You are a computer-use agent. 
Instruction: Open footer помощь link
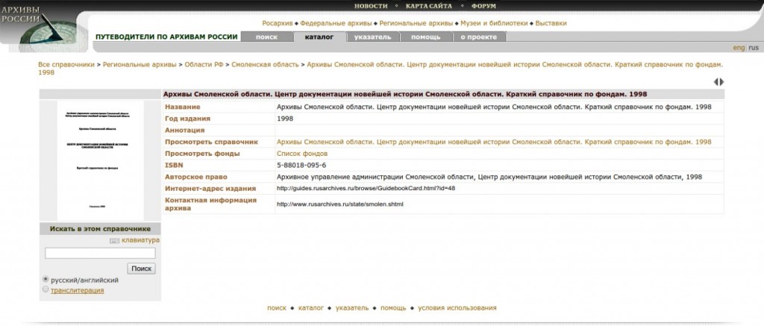click(393, 308)
